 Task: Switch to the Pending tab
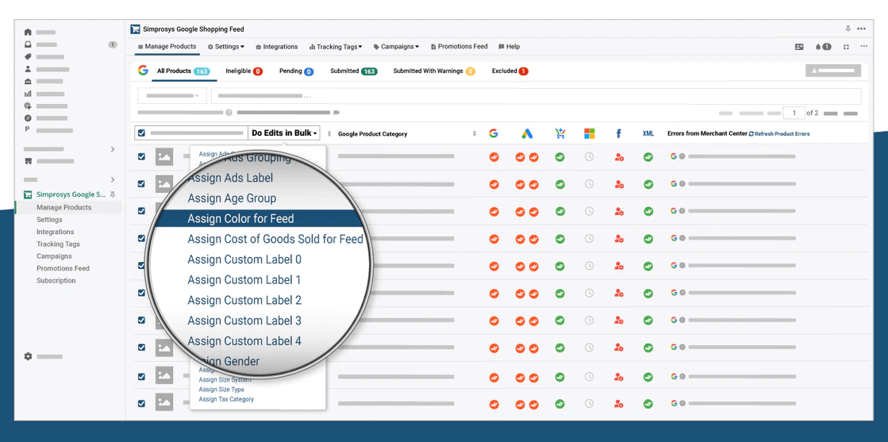(x=296, y=71)
